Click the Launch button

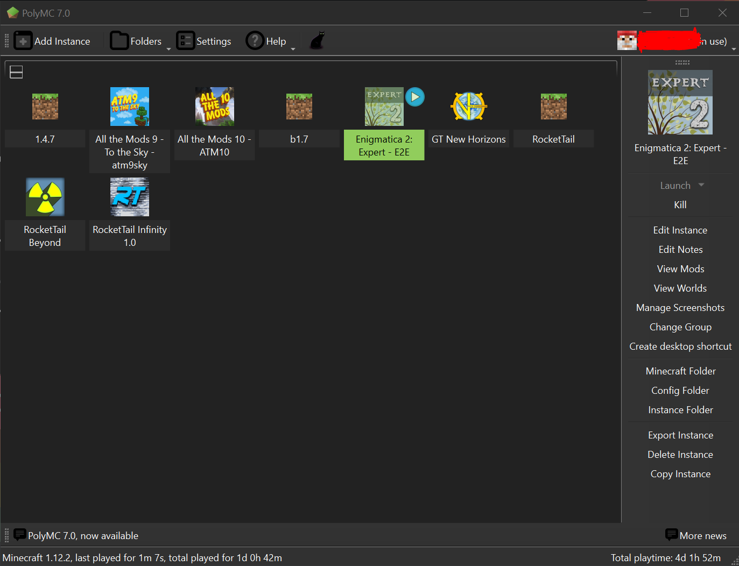[675, 186]
